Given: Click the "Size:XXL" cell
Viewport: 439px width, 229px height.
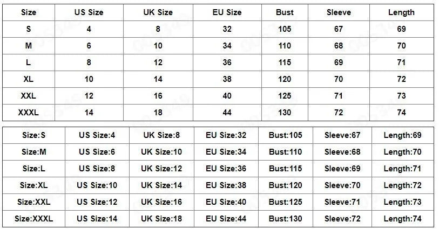Looking at the screenshot, I should 33,202.
